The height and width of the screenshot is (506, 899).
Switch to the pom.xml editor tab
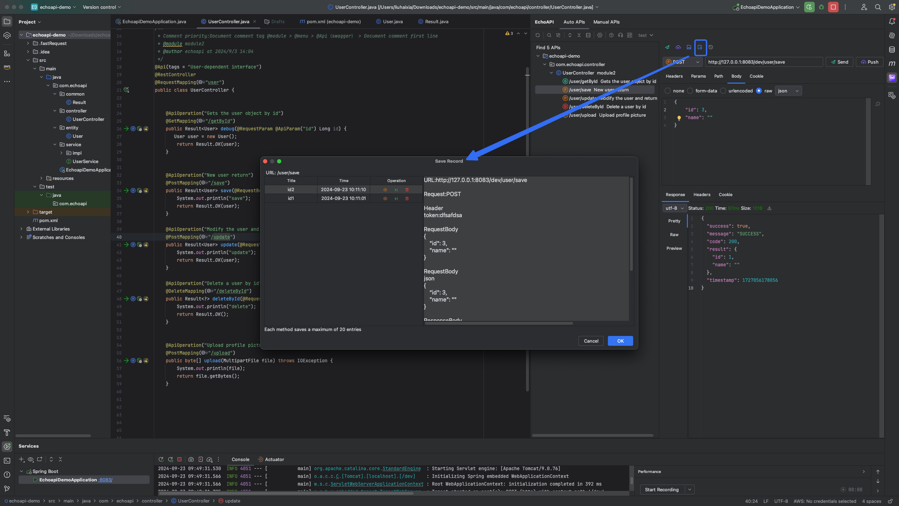point(330,21)
